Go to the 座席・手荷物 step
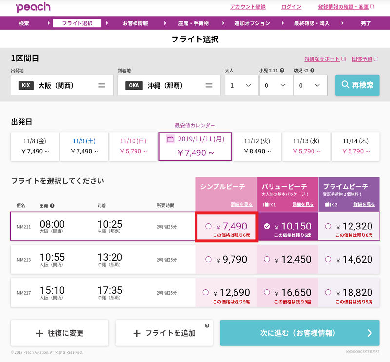 click(x=193, y=23)
